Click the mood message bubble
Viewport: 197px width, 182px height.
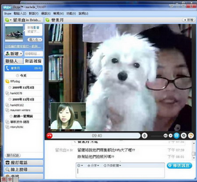[34, 30]
